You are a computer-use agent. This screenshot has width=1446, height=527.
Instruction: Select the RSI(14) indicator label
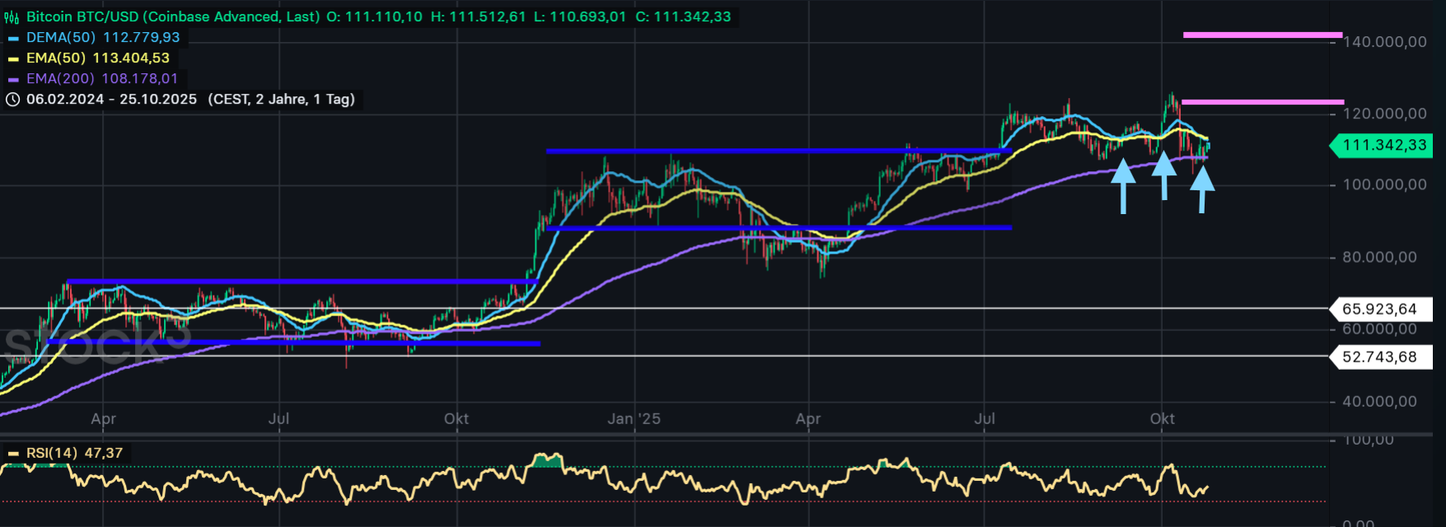51,454
